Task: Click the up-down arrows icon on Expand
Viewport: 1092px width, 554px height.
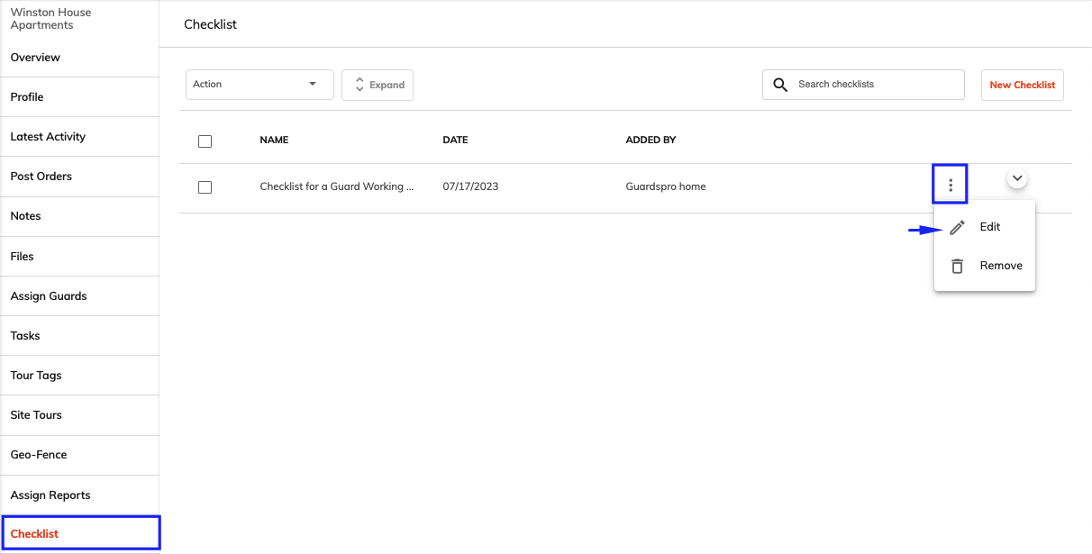Action: point(359,84)
